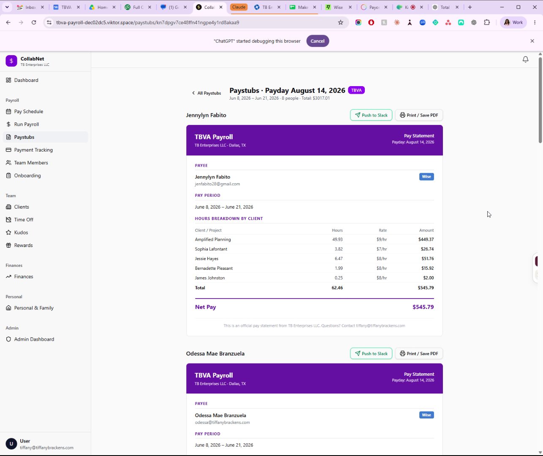Open Rewards in the sidebar
This screenshot has height=456, width=543.
(45, 245)
